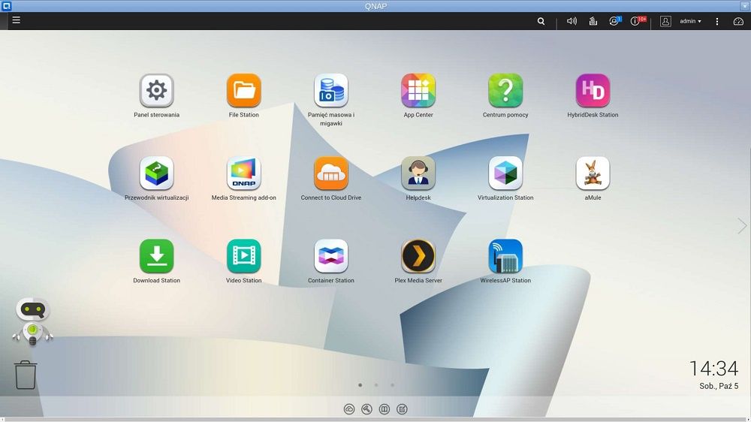Open Pamięć masowa i migawki app

331,91
